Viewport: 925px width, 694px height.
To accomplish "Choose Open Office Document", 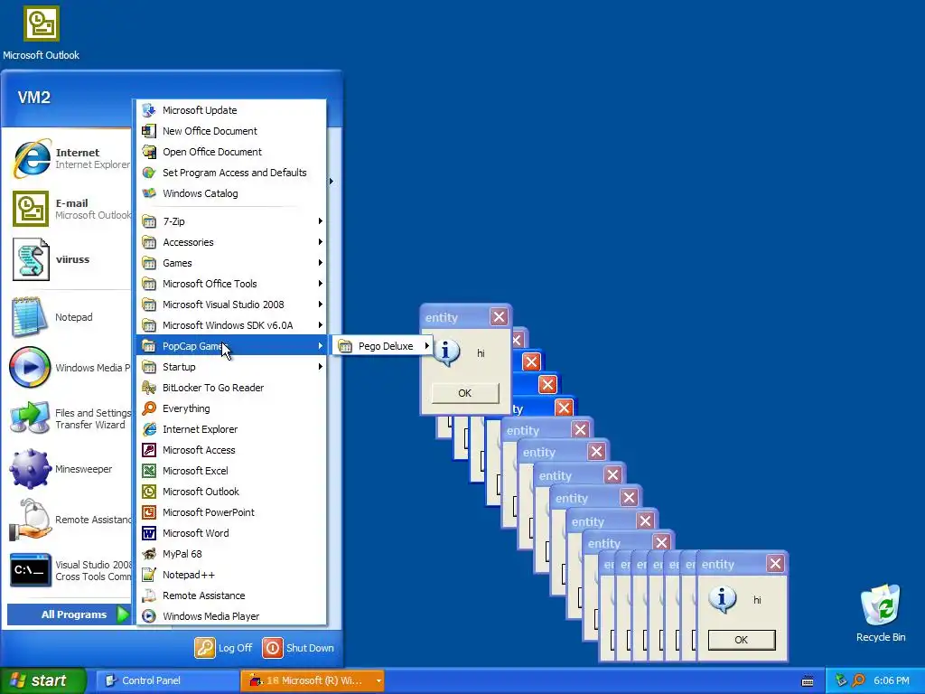I will coord(231,152).
